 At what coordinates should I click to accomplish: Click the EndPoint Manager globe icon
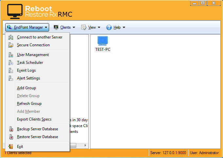[x=9, y=27]
